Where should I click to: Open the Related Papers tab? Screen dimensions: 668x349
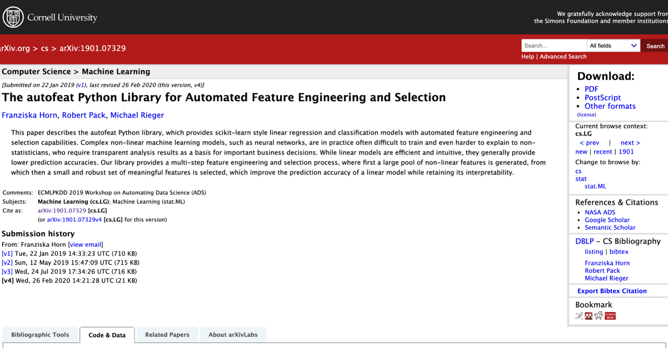click(x=167, y=335)
